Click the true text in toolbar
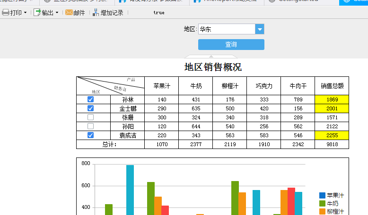 click(159, 13)
